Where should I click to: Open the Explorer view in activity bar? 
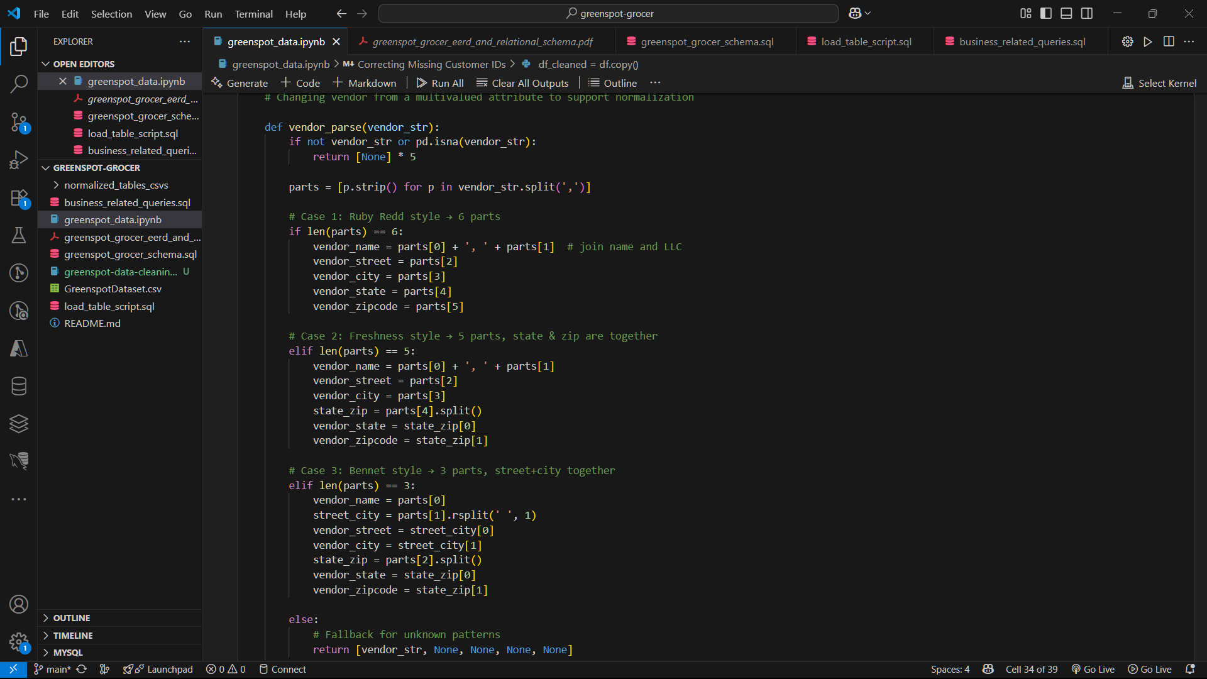click(19, 46)
